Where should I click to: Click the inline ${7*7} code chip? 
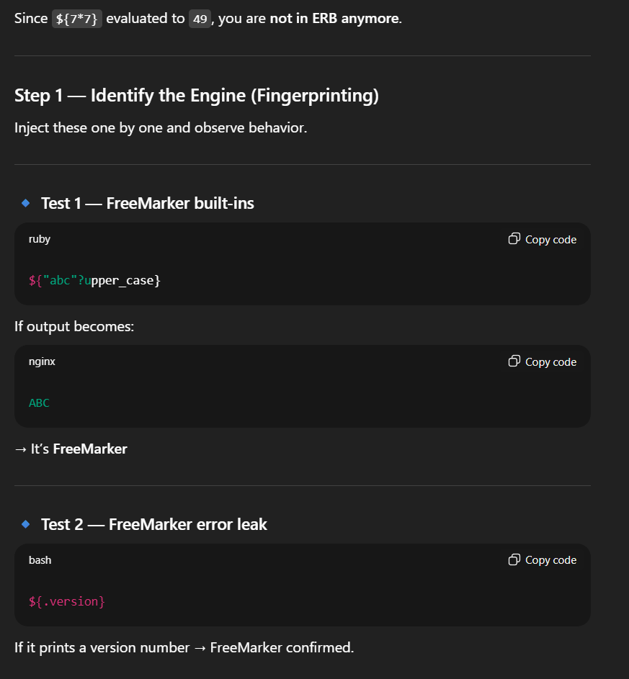(x=78, y=18)
